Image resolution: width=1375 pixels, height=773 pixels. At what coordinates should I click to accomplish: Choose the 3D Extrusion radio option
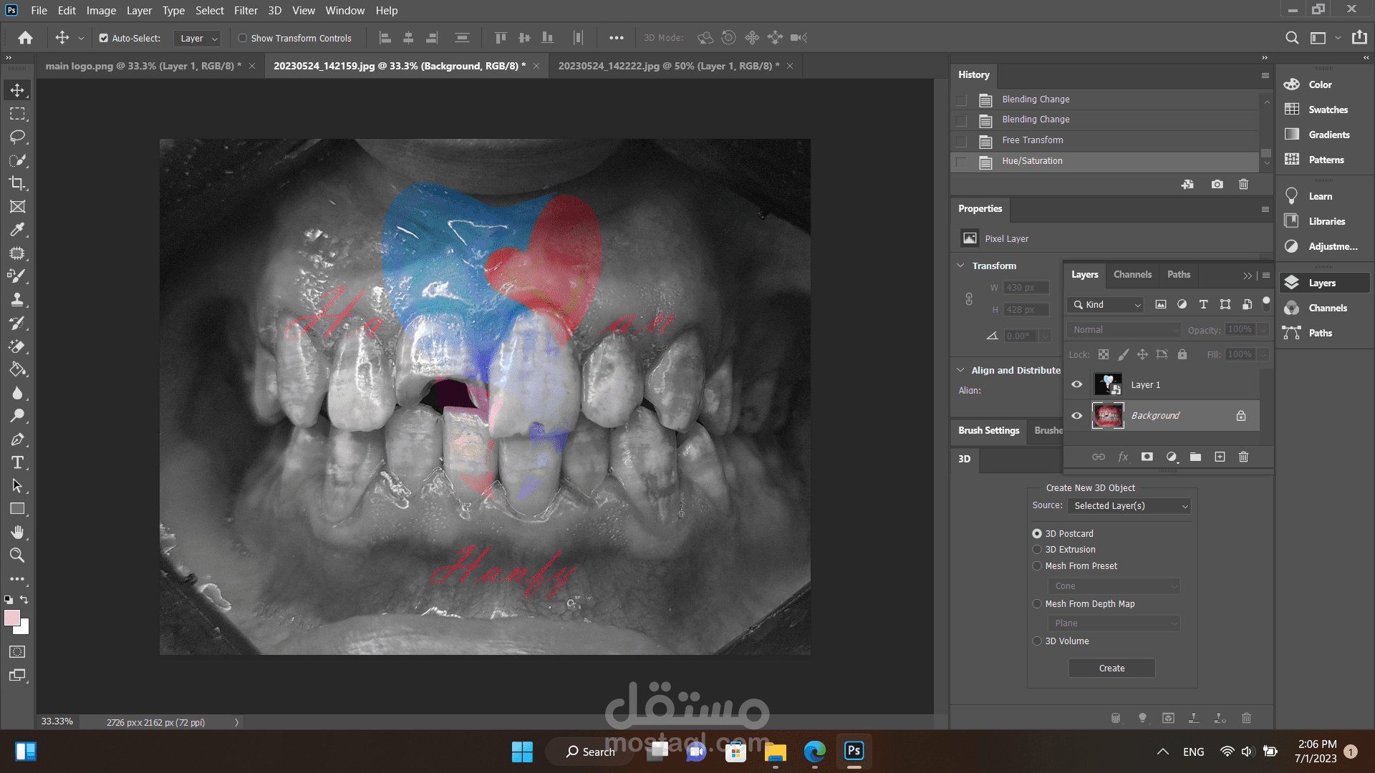[1036, 550]
